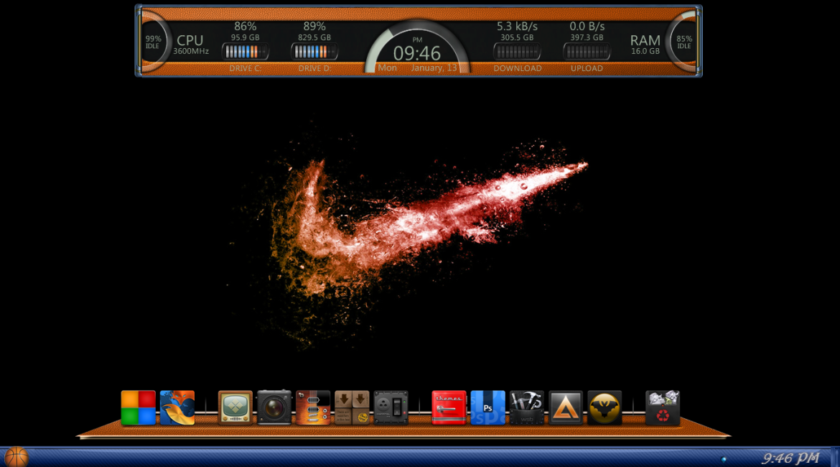Image resolution: width=840 pixels, height=467 pixels.
Task: Click the 0.0 B/s upload speed
Action: 587,27
